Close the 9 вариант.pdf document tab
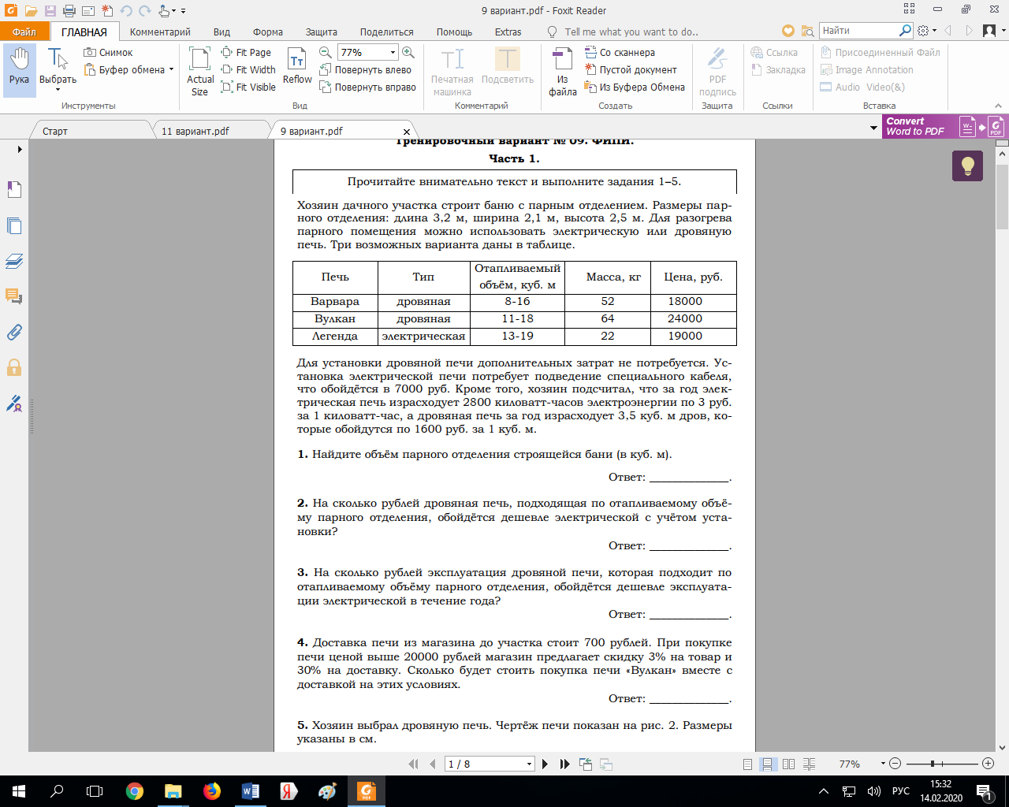Screen dimensions: 1009x807 407,132
